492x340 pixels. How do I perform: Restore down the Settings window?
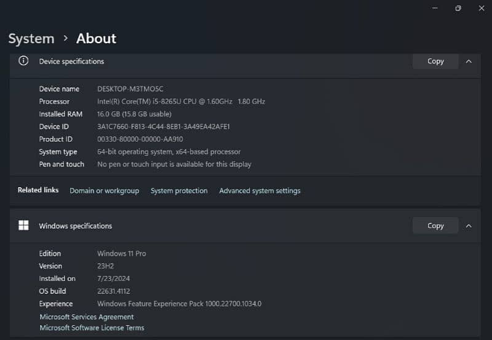(x=458, y=8)
